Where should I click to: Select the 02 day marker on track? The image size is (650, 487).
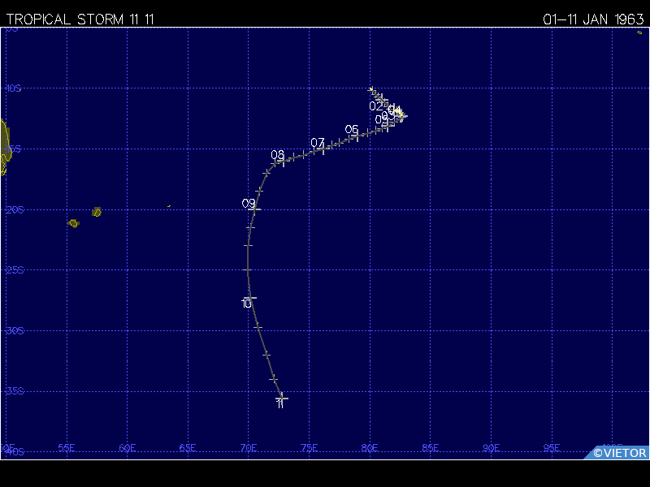pos(375,106)
